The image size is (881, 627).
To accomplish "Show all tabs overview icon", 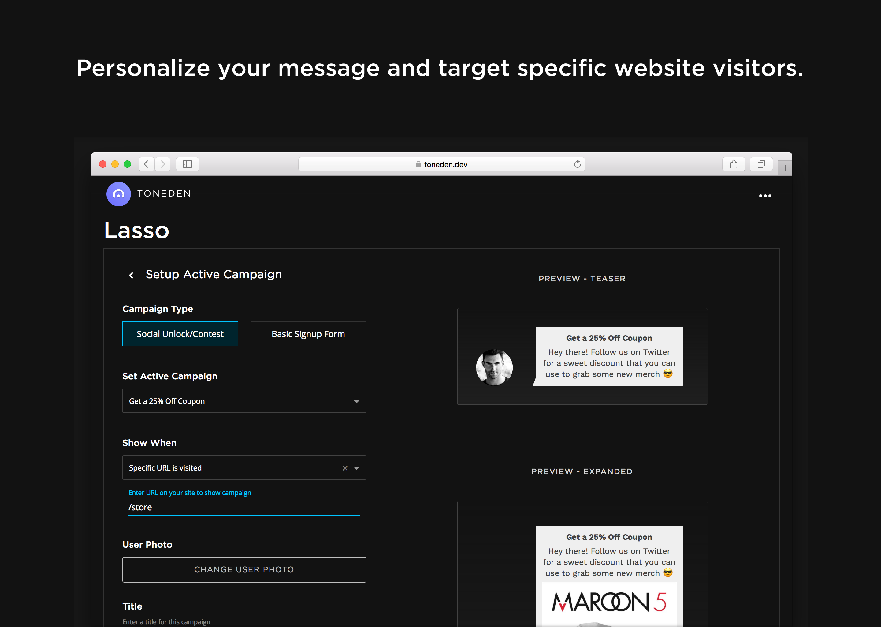I will click(x=761, y=164).
